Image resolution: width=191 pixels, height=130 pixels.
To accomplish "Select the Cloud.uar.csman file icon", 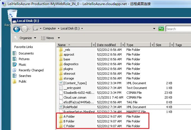I will click(61, 97).
